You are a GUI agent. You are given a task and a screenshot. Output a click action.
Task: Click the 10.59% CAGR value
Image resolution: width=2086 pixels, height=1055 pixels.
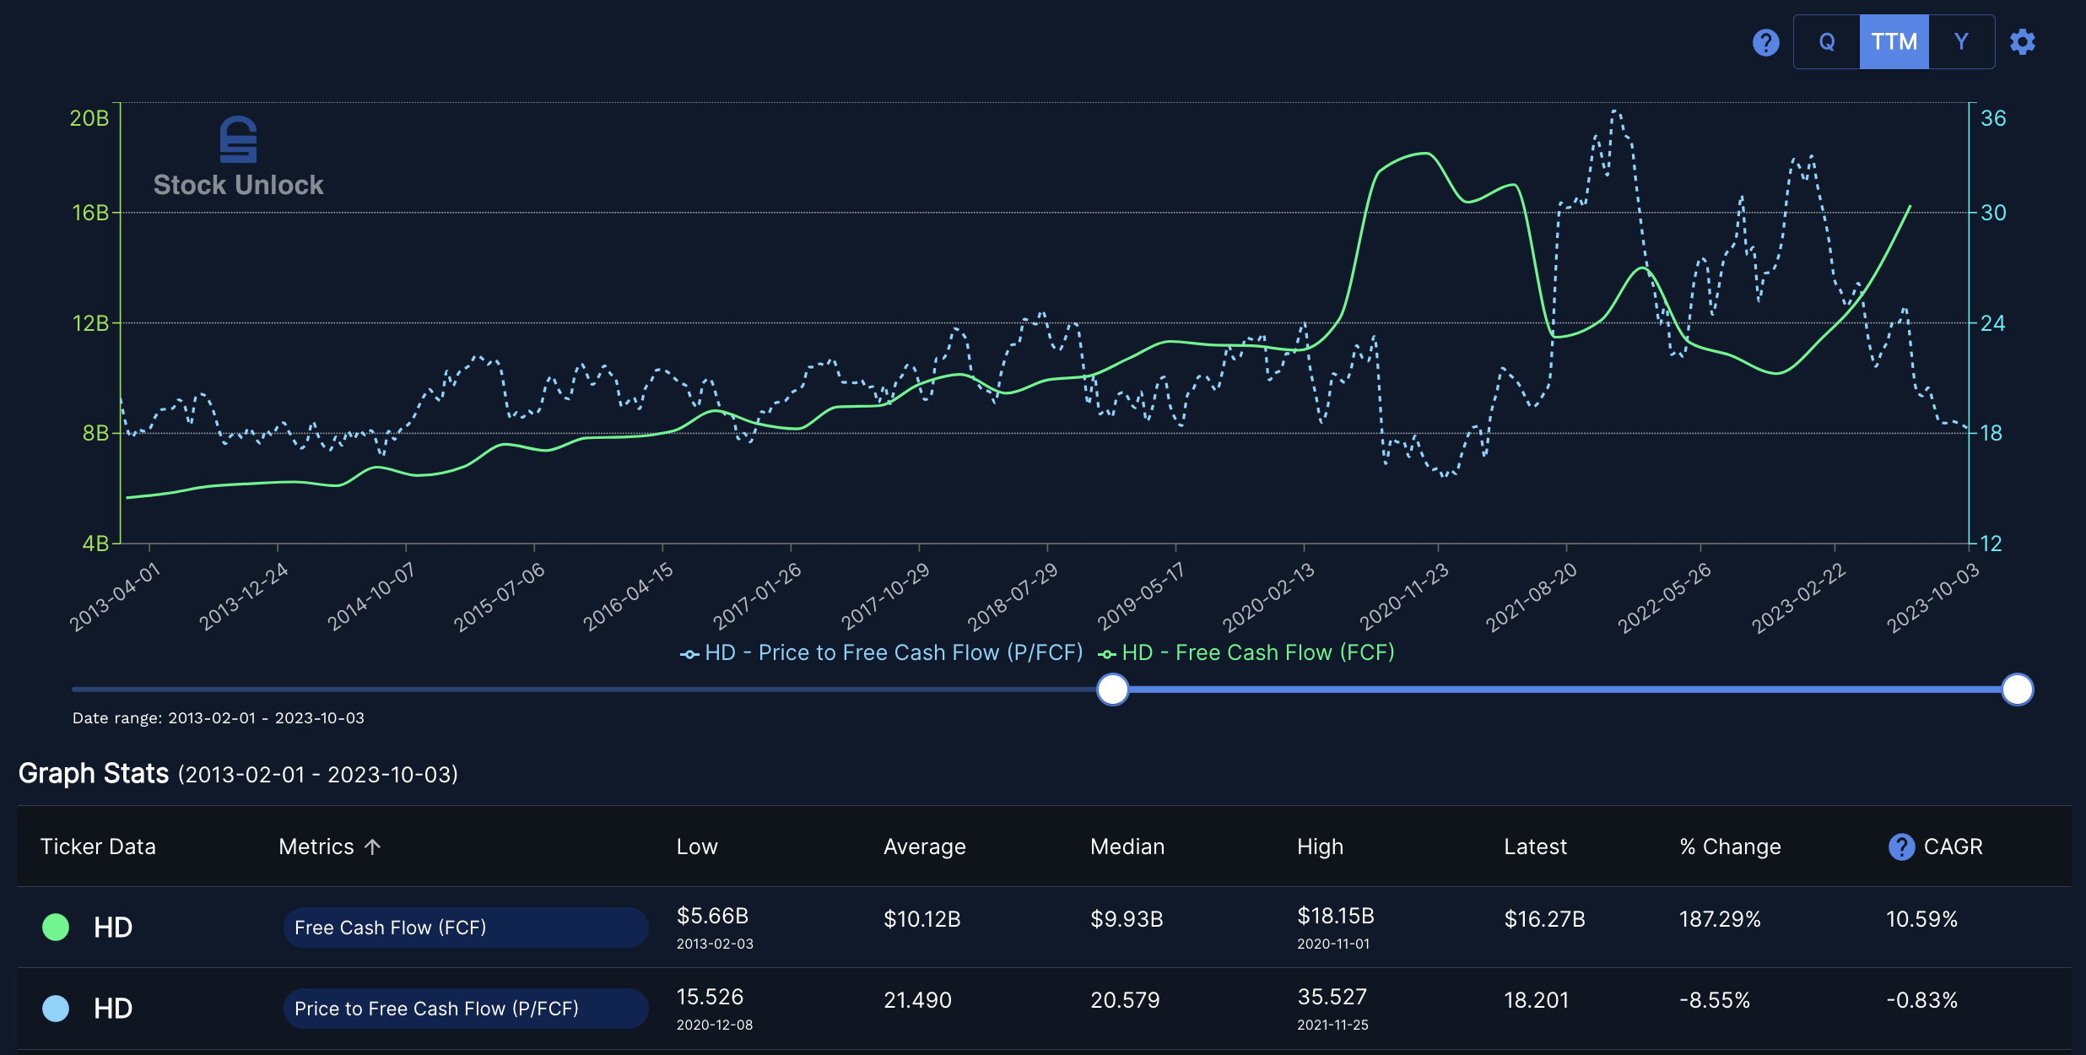[x=1921, y=919]
